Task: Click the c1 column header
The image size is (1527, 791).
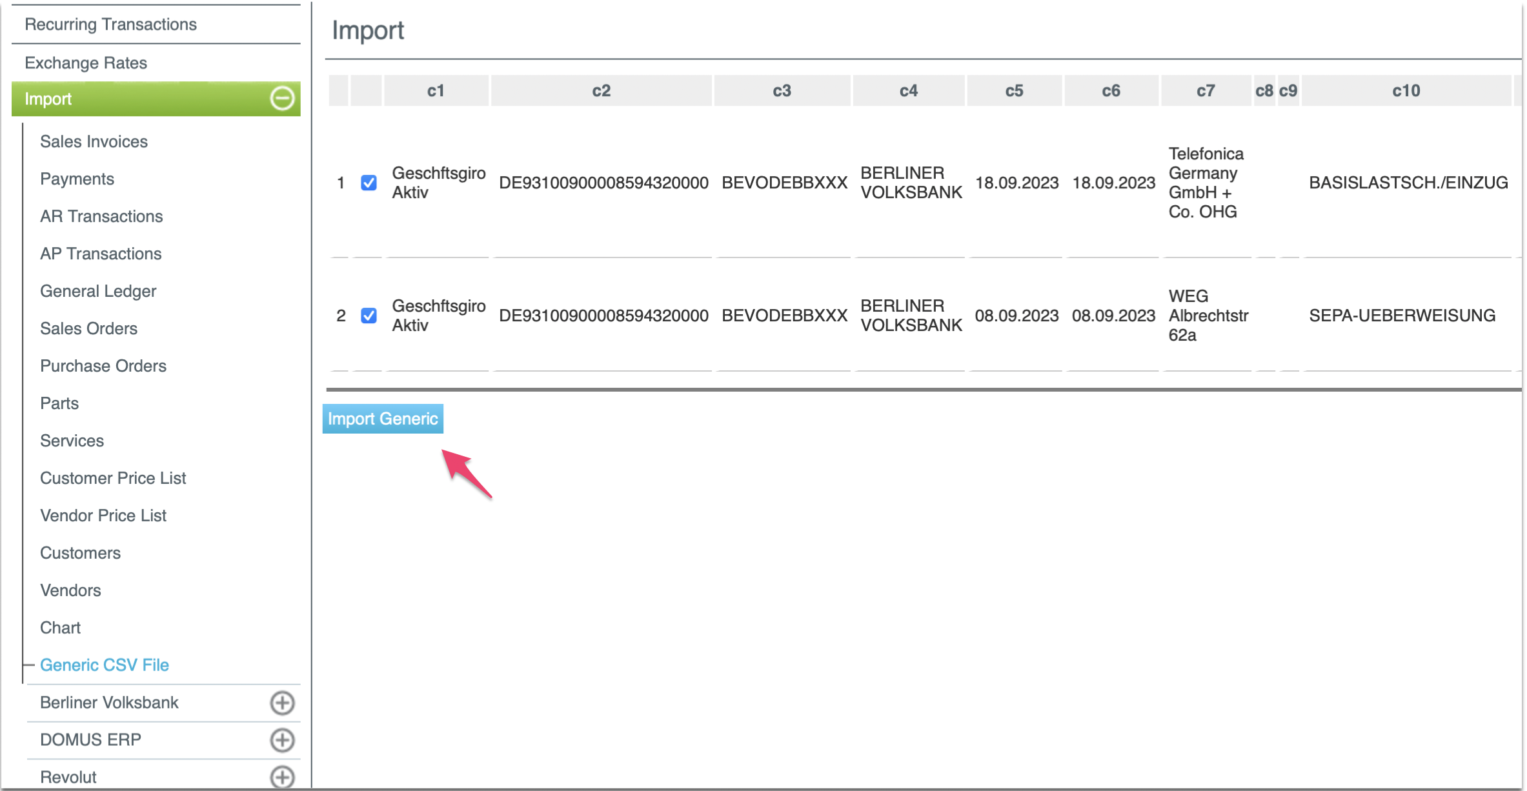Action: pos(436,90)
